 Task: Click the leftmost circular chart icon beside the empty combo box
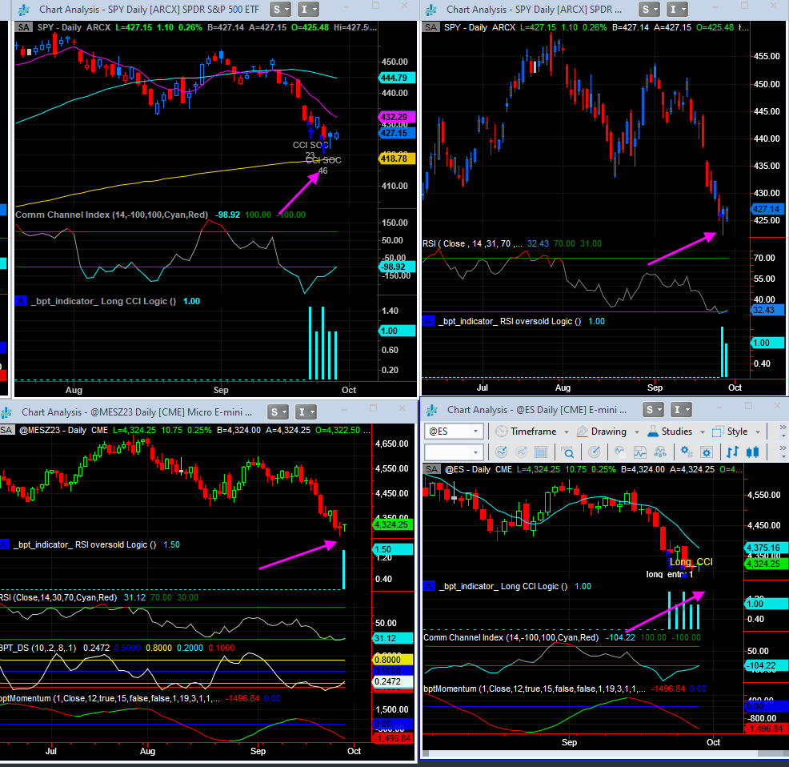[x=501, y=452]
